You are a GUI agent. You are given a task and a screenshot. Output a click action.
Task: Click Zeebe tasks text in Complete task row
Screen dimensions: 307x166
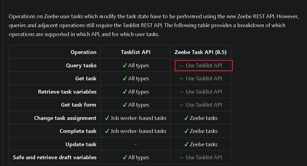point(204,131)
